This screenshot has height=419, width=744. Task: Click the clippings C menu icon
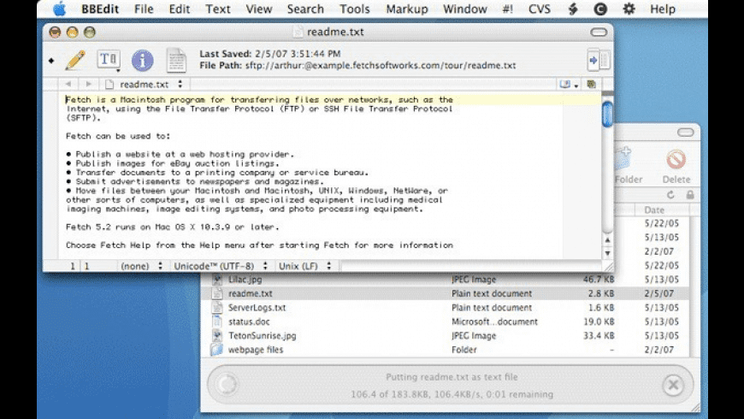[x=600, y=9]
